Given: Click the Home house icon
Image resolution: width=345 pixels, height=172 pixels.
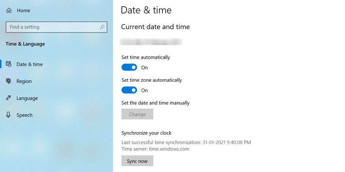Looking at the screenshot, I should [9, 11].
